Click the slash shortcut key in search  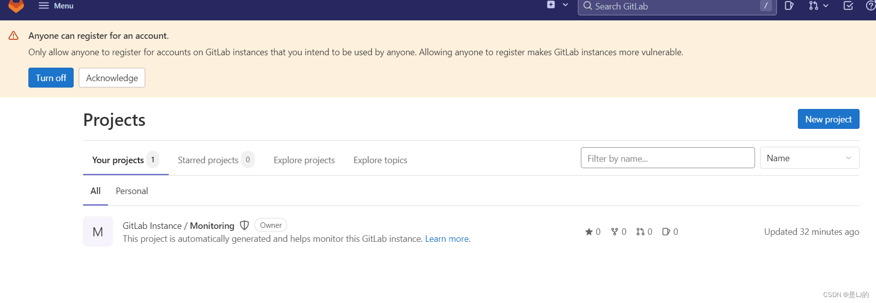(x=766, y=6)
